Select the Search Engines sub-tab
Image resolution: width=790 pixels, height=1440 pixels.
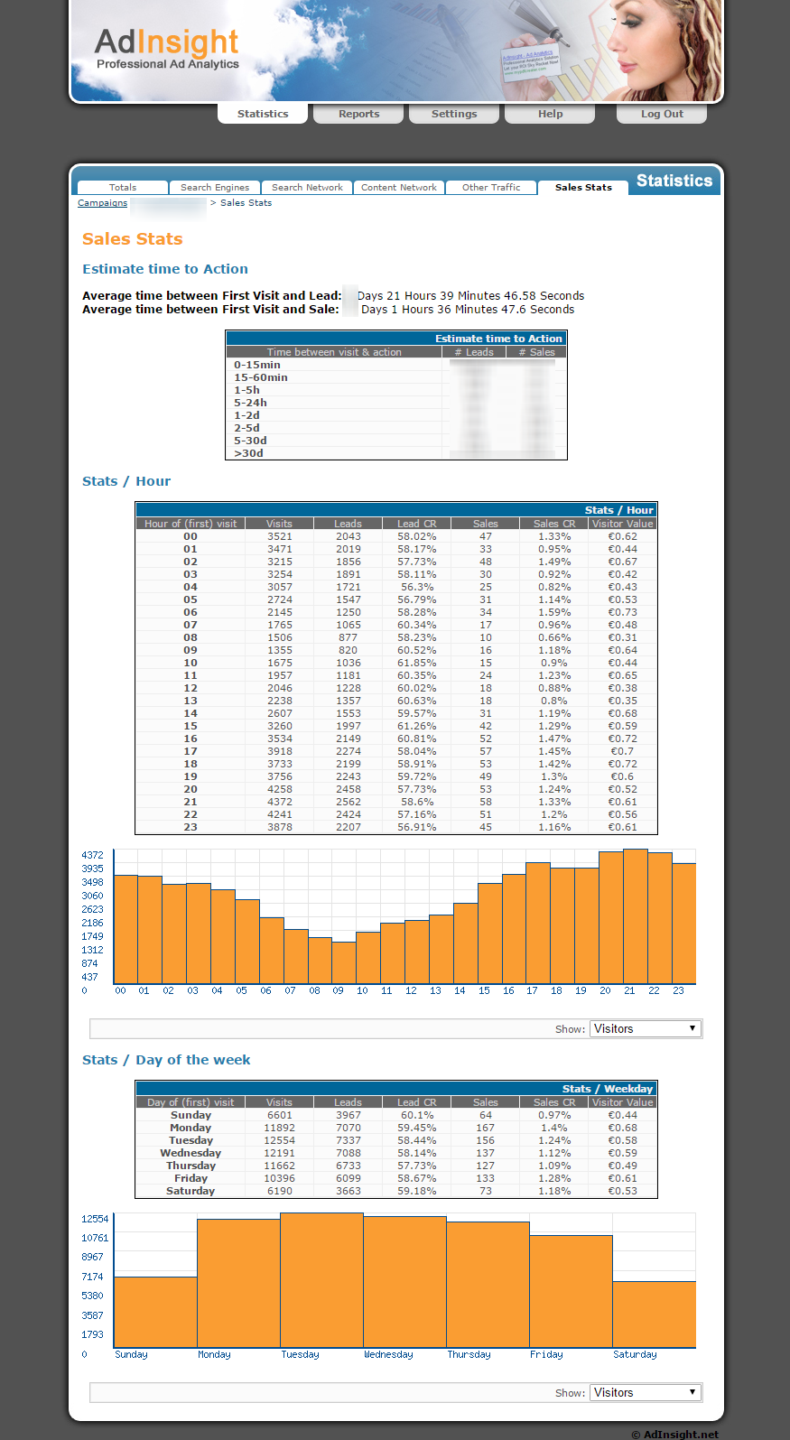tap(215, 188)
